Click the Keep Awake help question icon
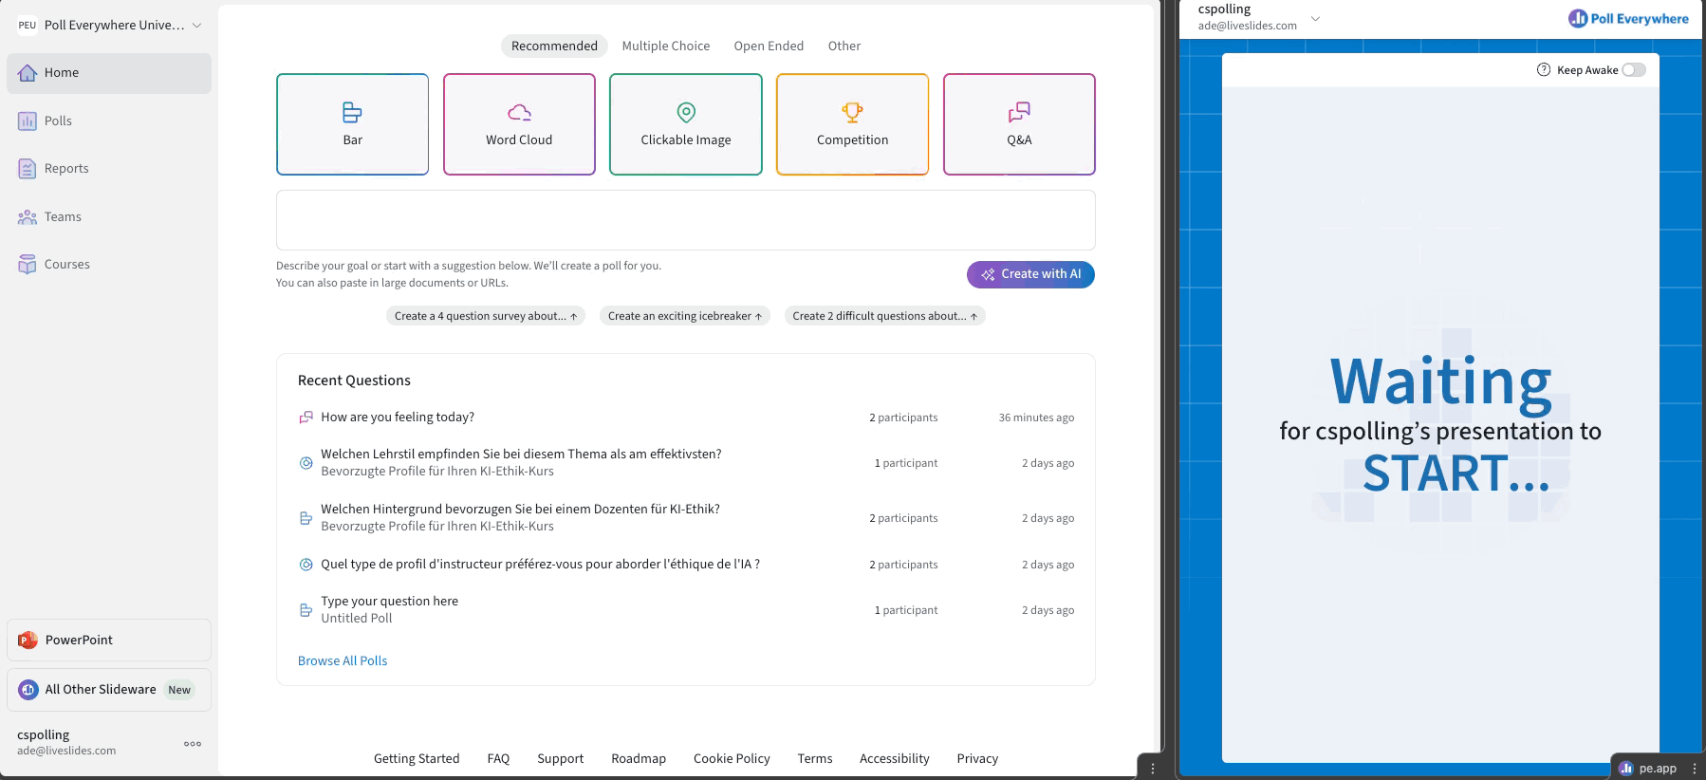 (x=1544, y=69)
